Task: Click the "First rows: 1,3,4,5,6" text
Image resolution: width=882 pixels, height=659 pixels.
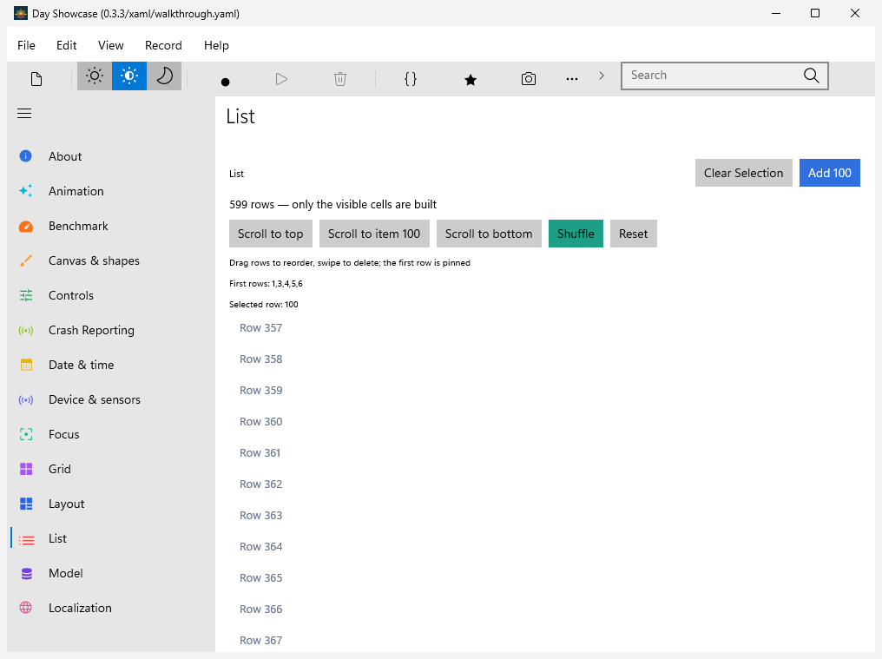Action: pyautogui.click(x=266, y=284)
